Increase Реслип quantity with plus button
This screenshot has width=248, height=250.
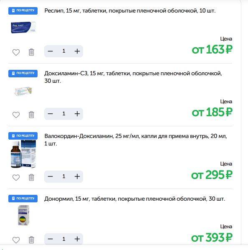(77, 51)
